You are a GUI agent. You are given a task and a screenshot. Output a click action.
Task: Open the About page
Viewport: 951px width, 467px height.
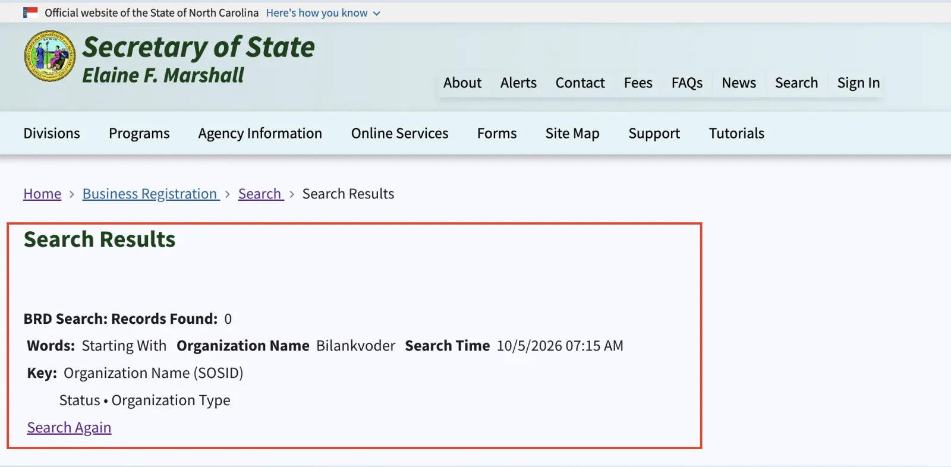pyautogui.click(x=462, y=83)
